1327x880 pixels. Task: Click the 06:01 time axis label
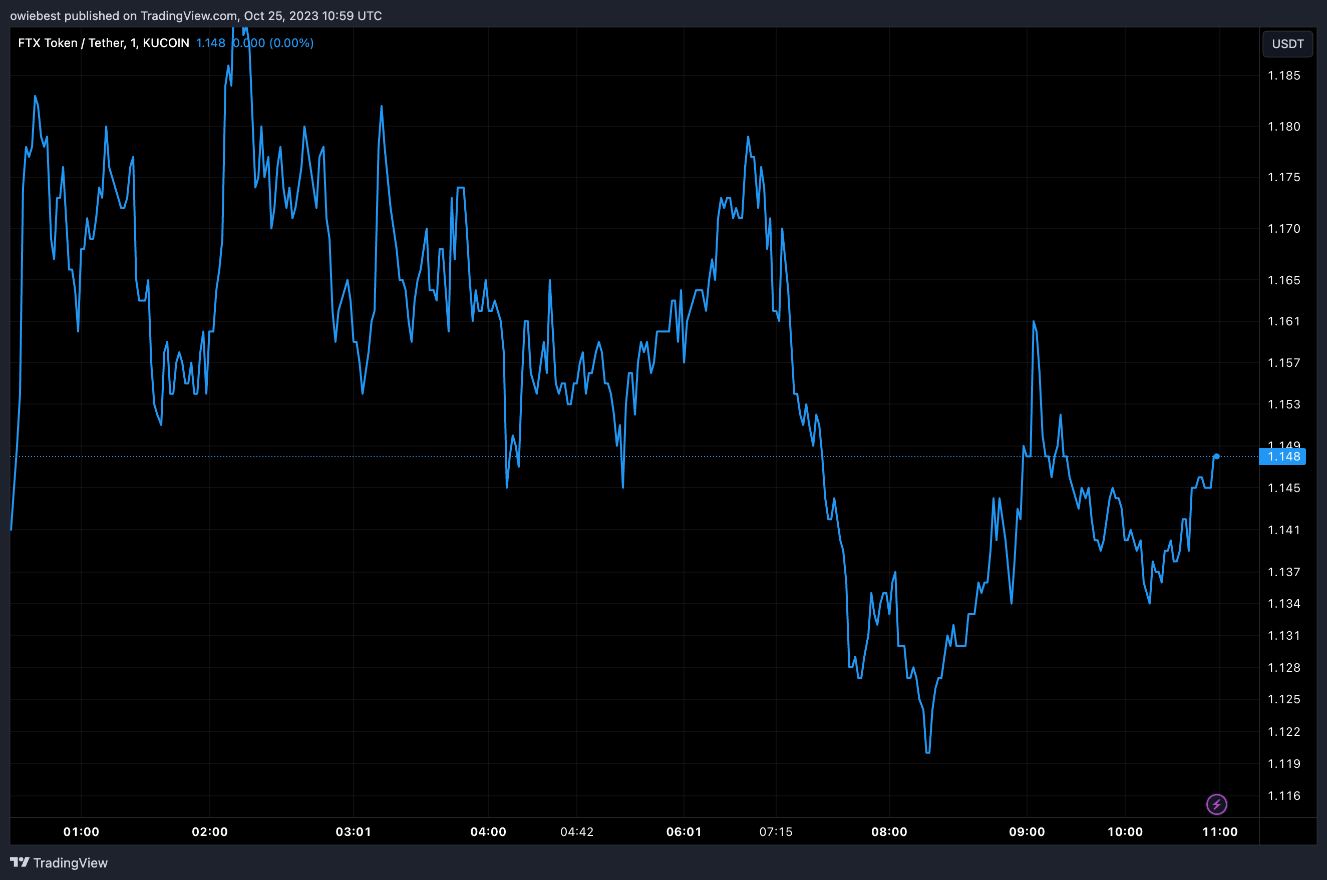[684, 832]
